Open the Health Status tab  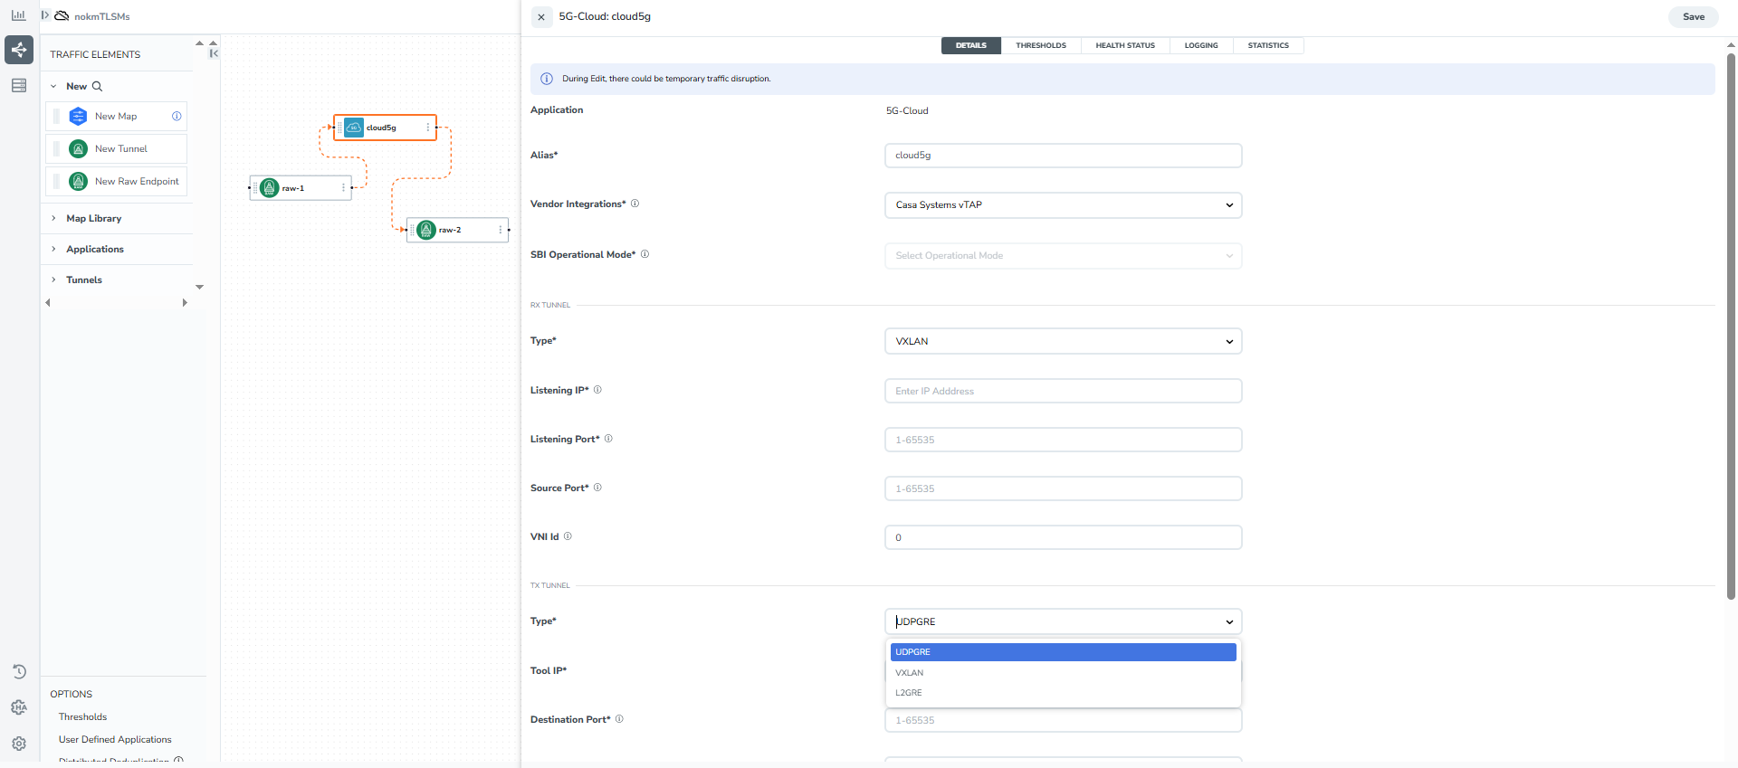tap(1124, 45)
